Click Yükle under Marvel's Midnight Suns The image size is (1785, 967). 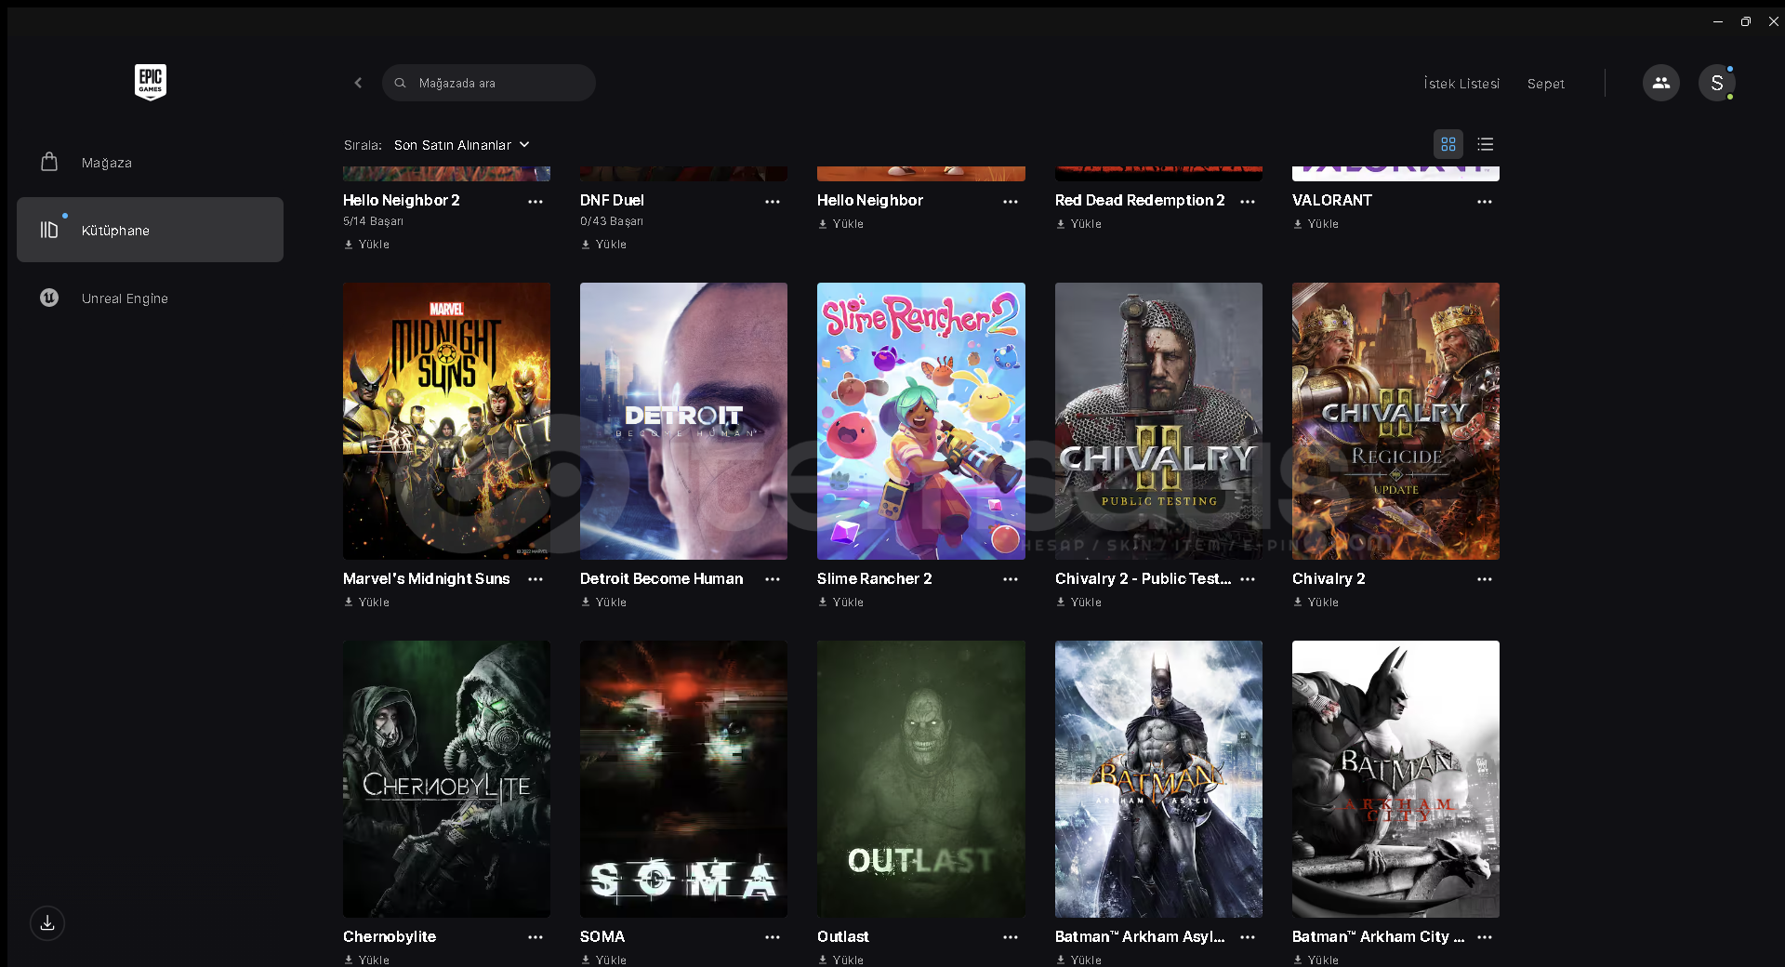pyautogui.click(x=366, y=603)
